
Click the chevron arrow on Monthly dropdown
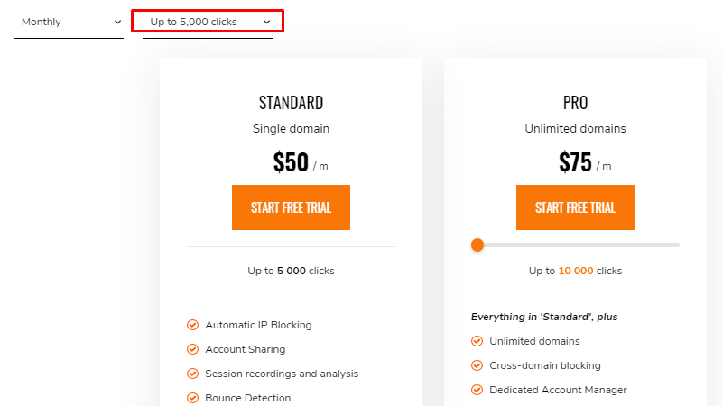point(117,22)
